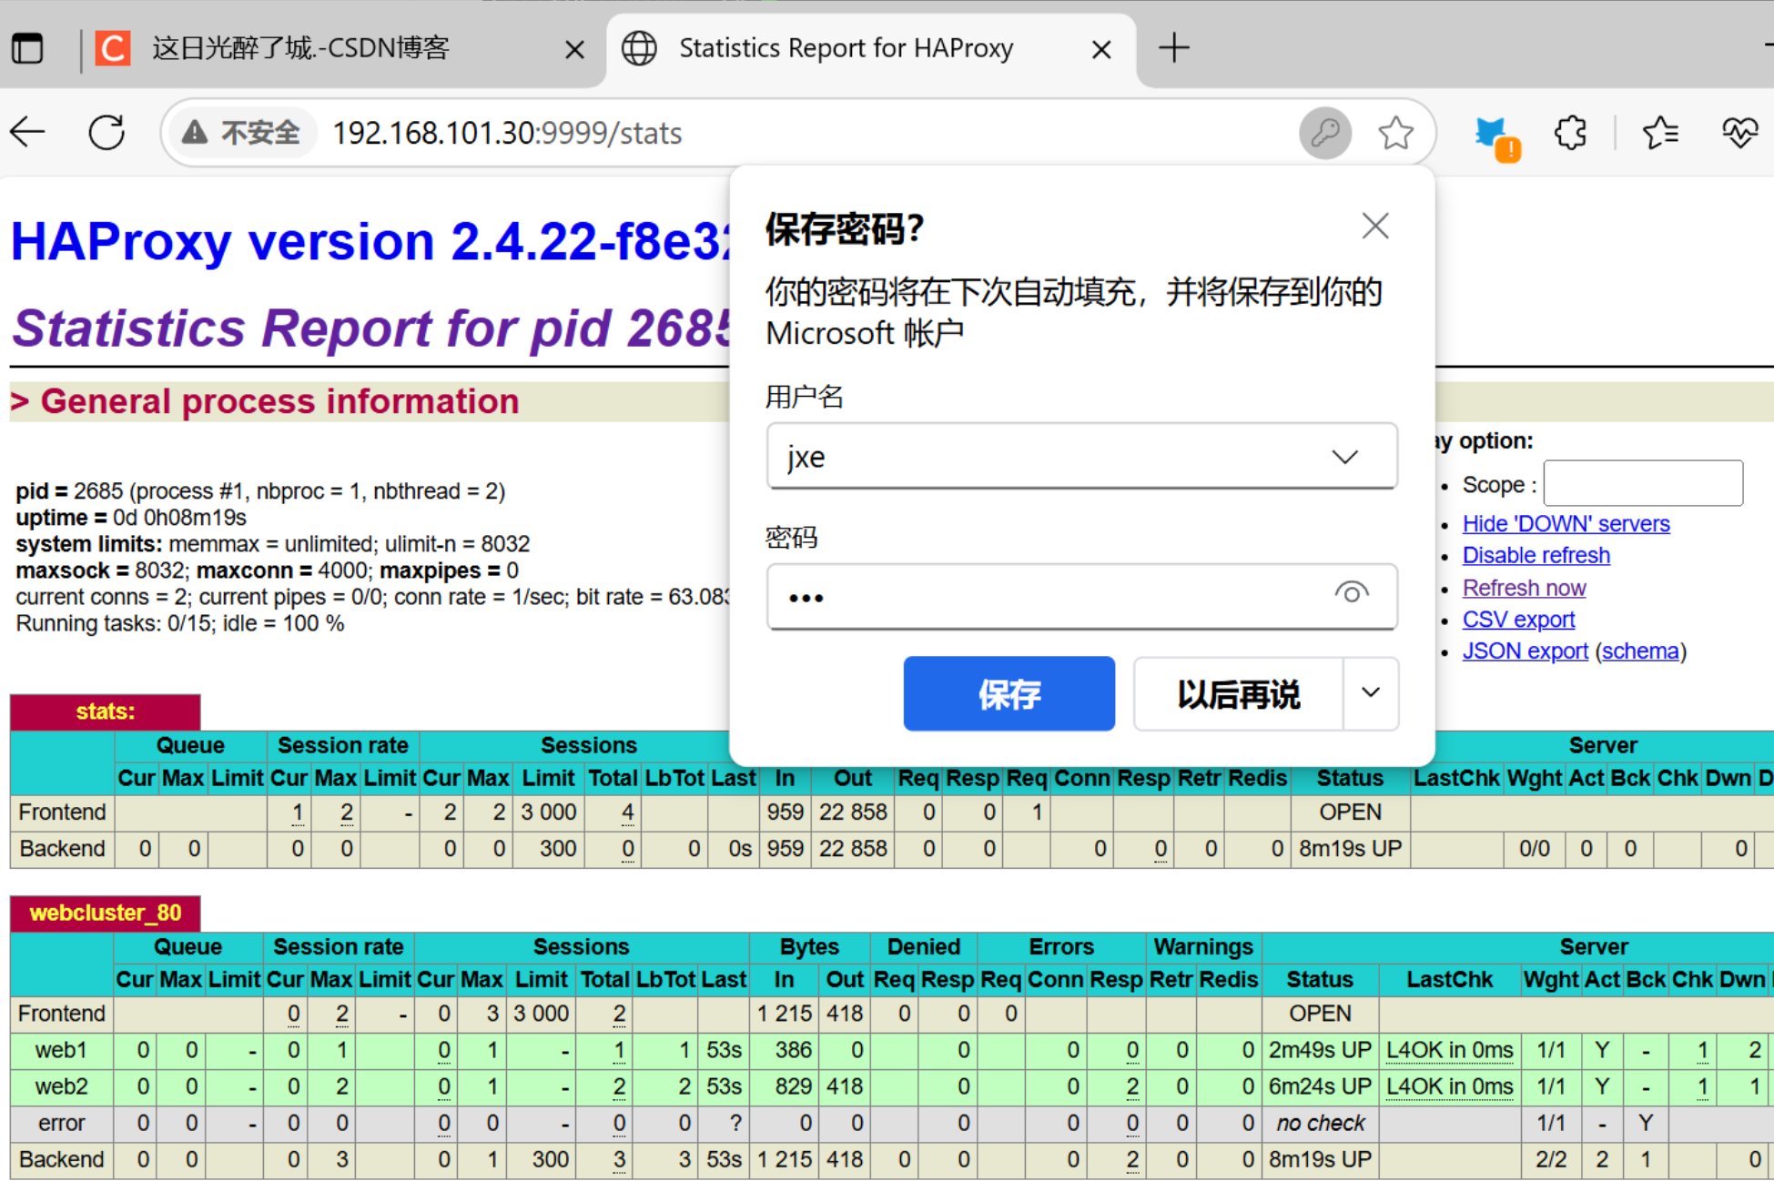Click the HAProxy version heading
1774x1181 pixels.
pos(370,242)
